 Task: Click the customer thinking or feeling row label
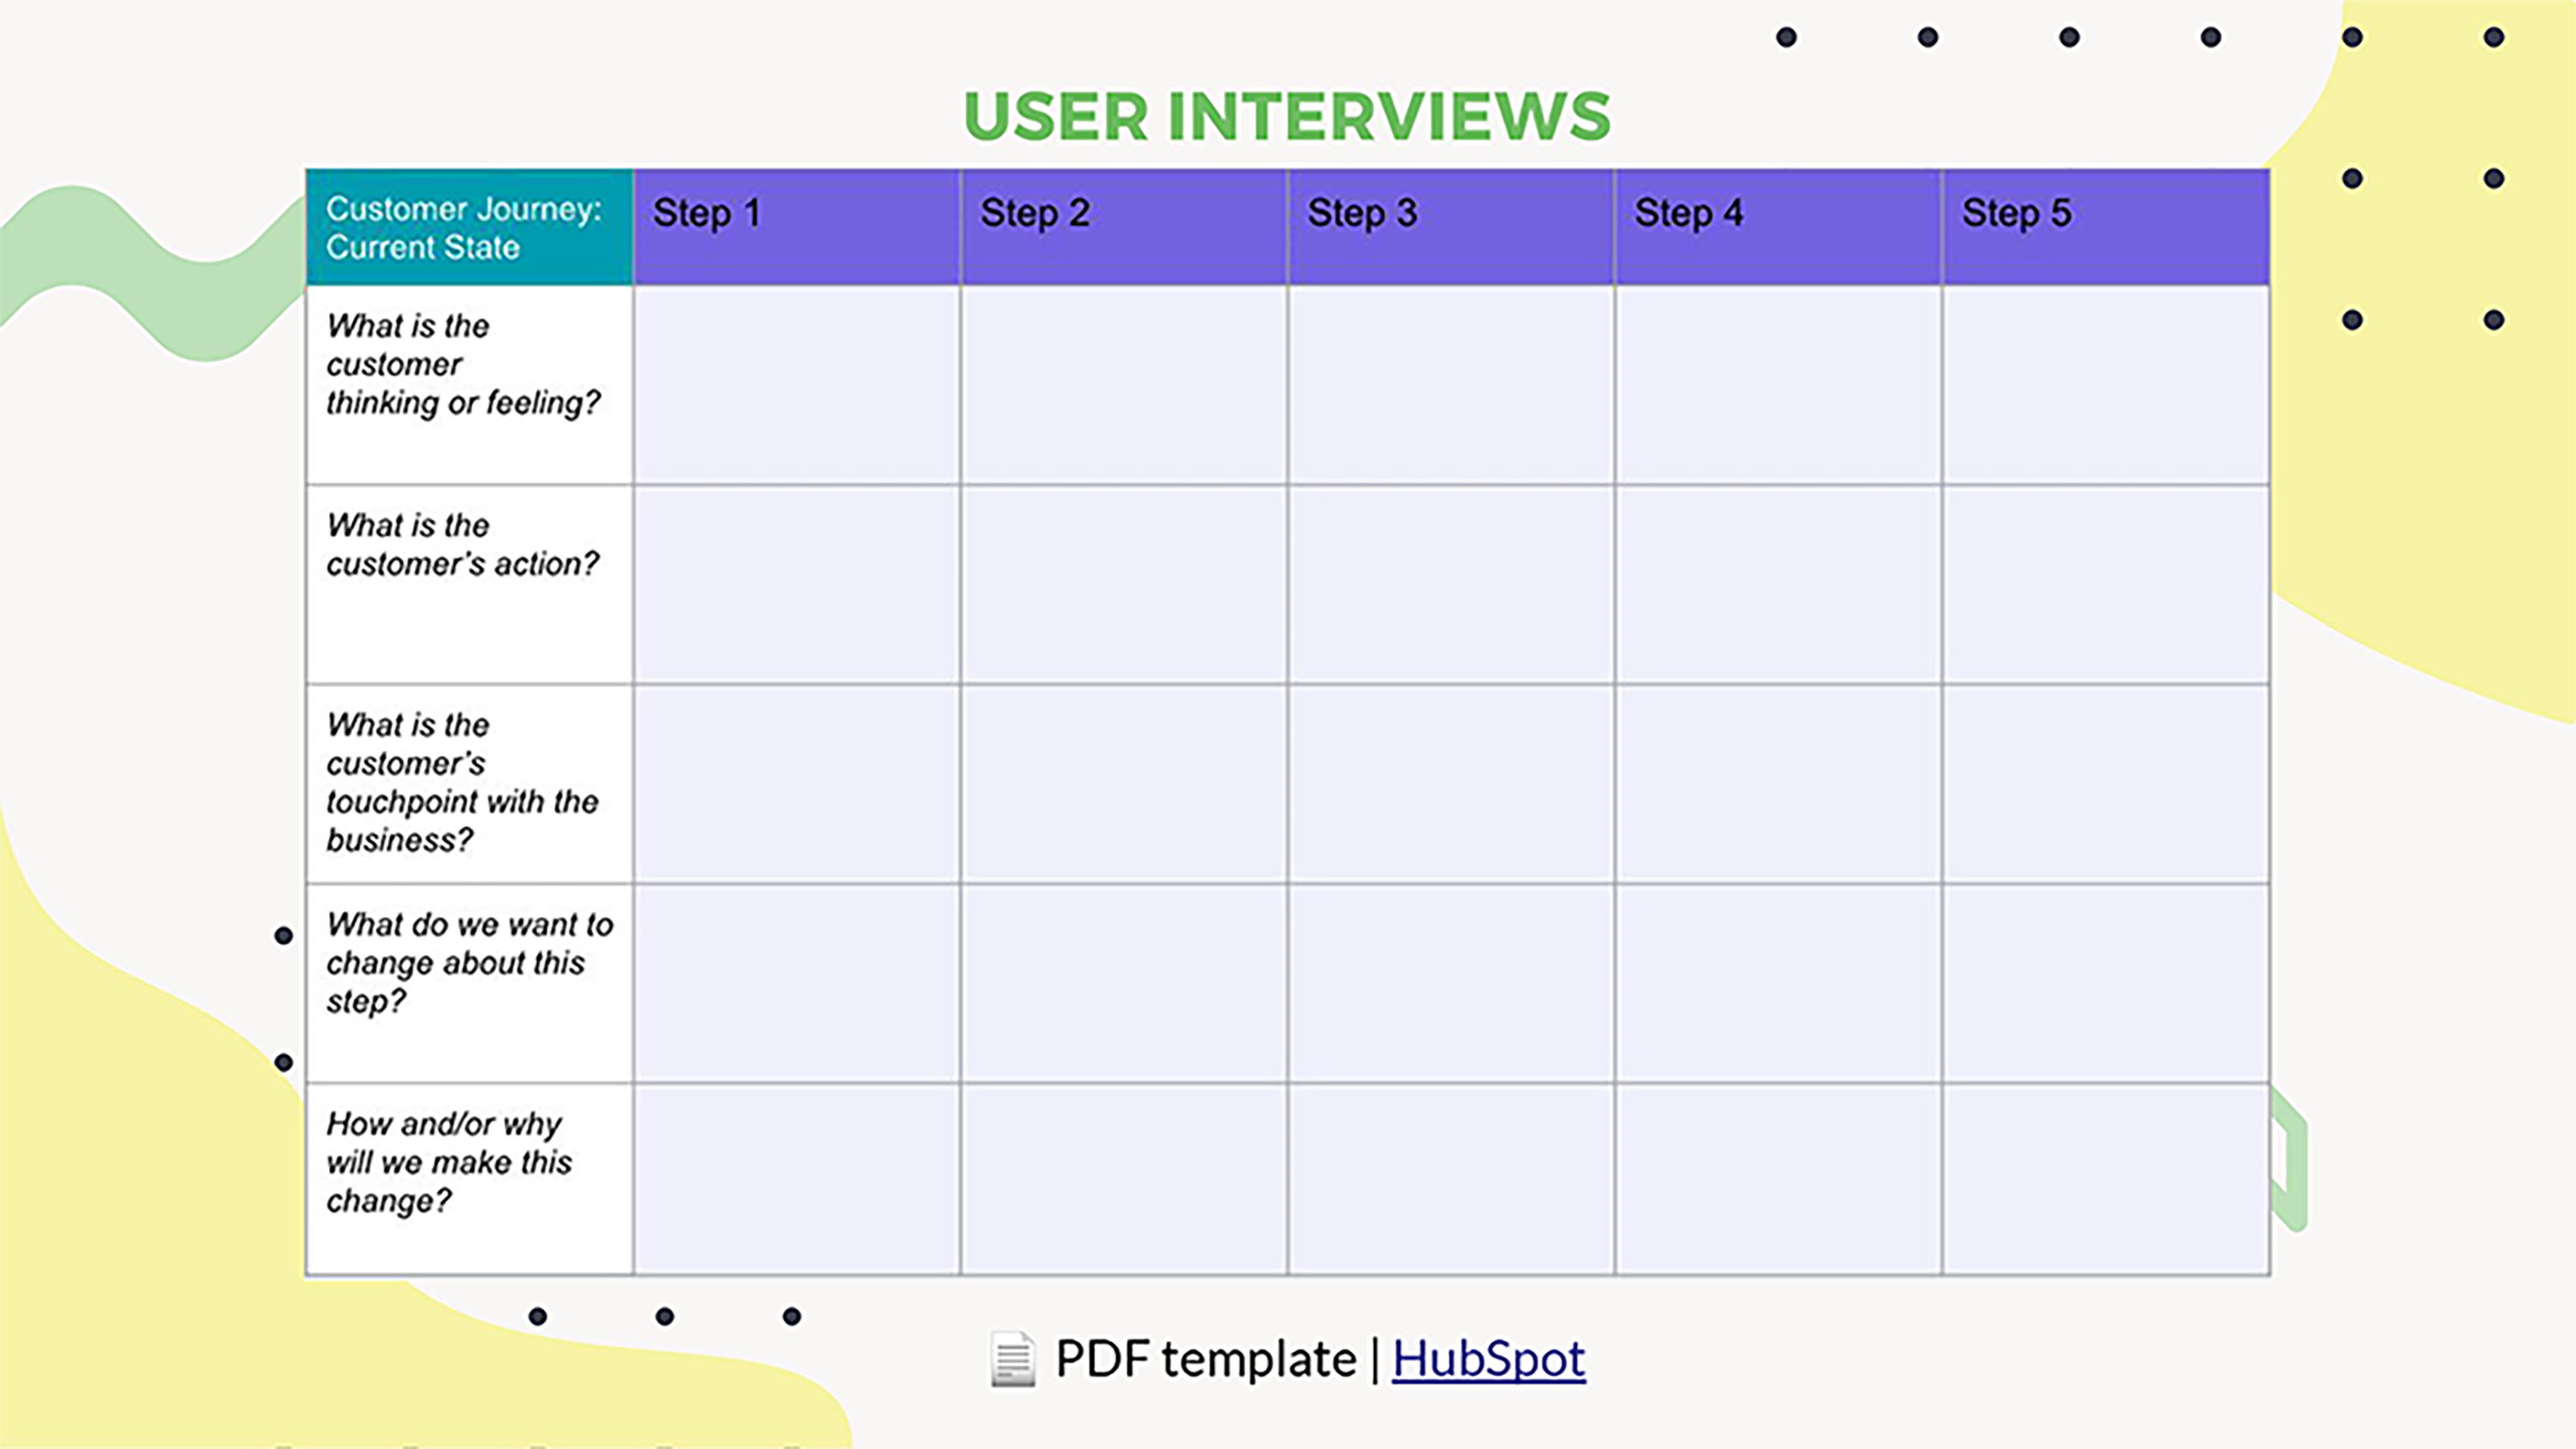pyautogui.click(x=463, y=365)
